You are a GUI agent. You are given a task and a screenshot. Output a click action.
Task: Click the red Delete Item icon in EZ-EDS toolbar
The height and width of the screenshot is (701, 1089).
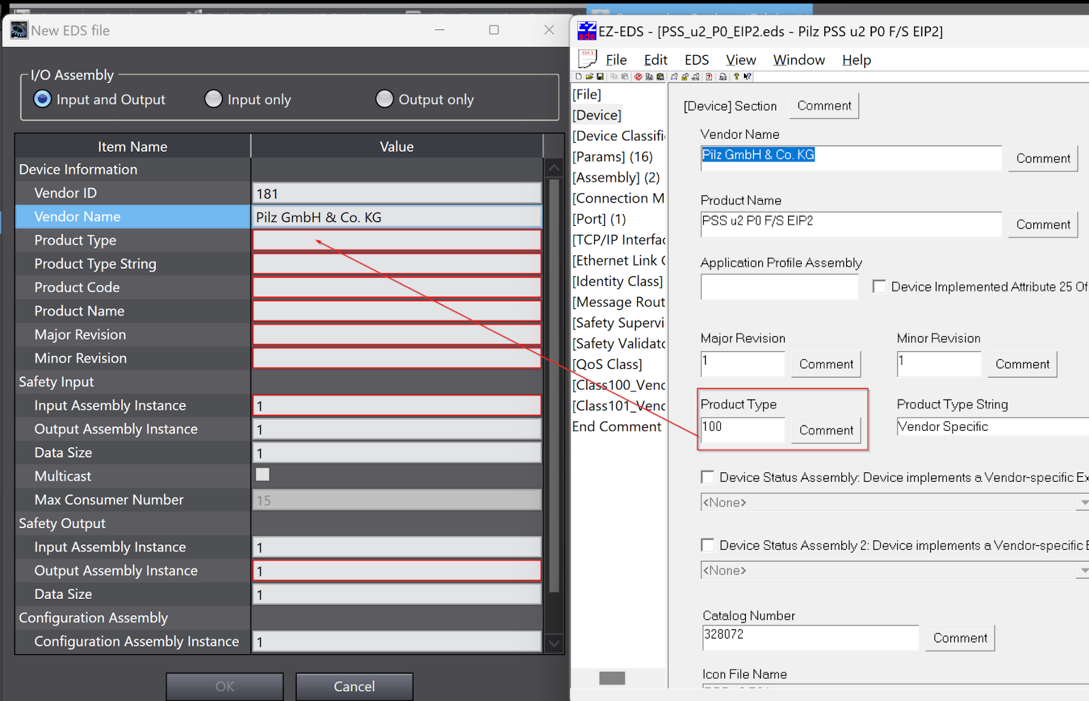point(638,76)
